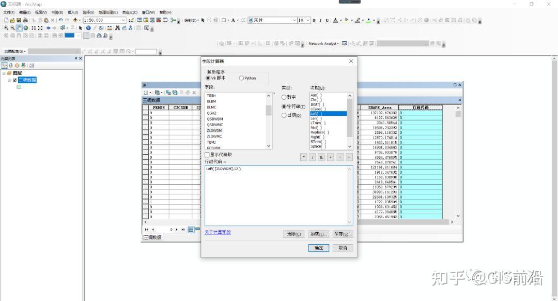Open the 帮助(H) menu

point(165,12)
